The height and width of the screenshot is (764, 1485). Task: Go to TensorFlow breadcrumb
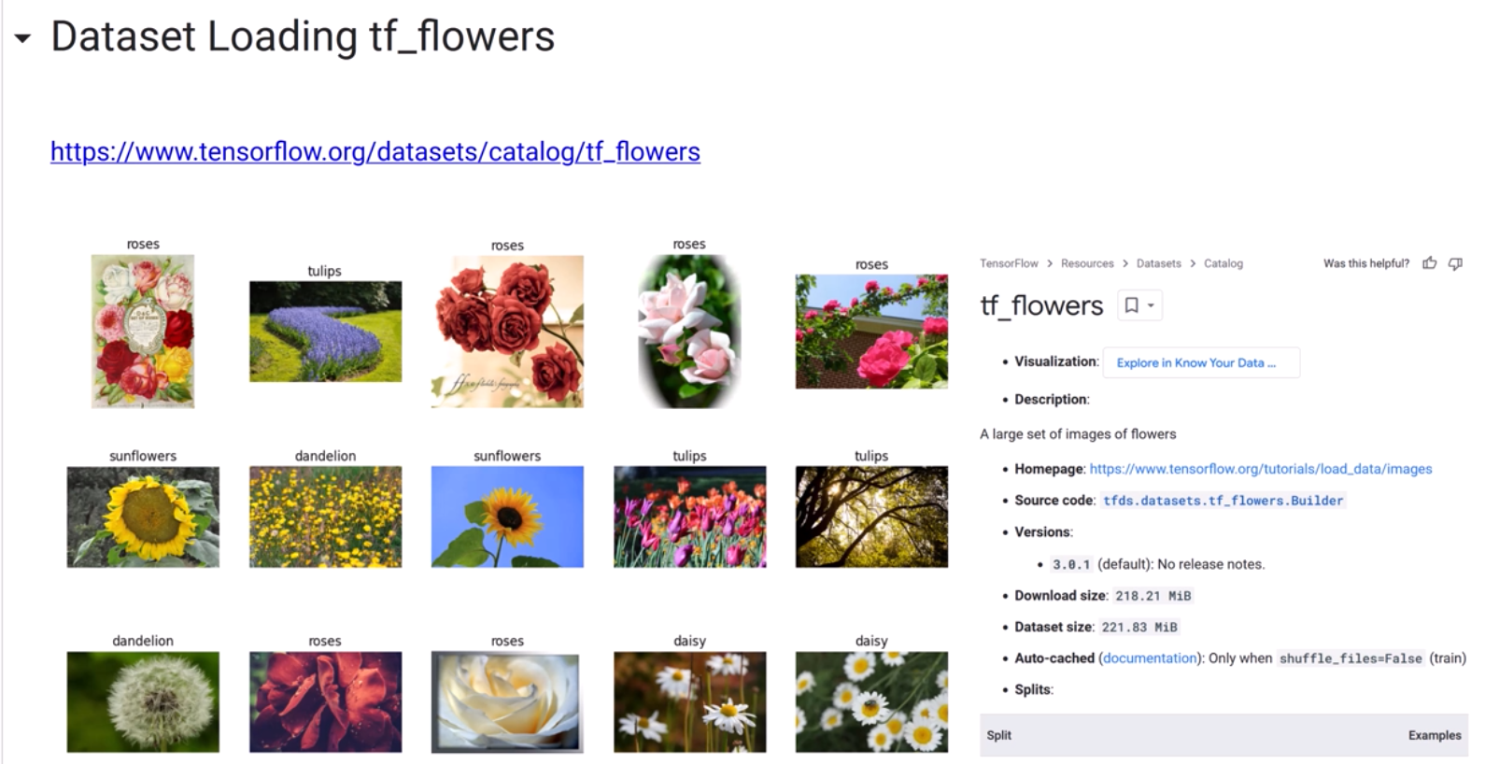[x=1009, y=263]
